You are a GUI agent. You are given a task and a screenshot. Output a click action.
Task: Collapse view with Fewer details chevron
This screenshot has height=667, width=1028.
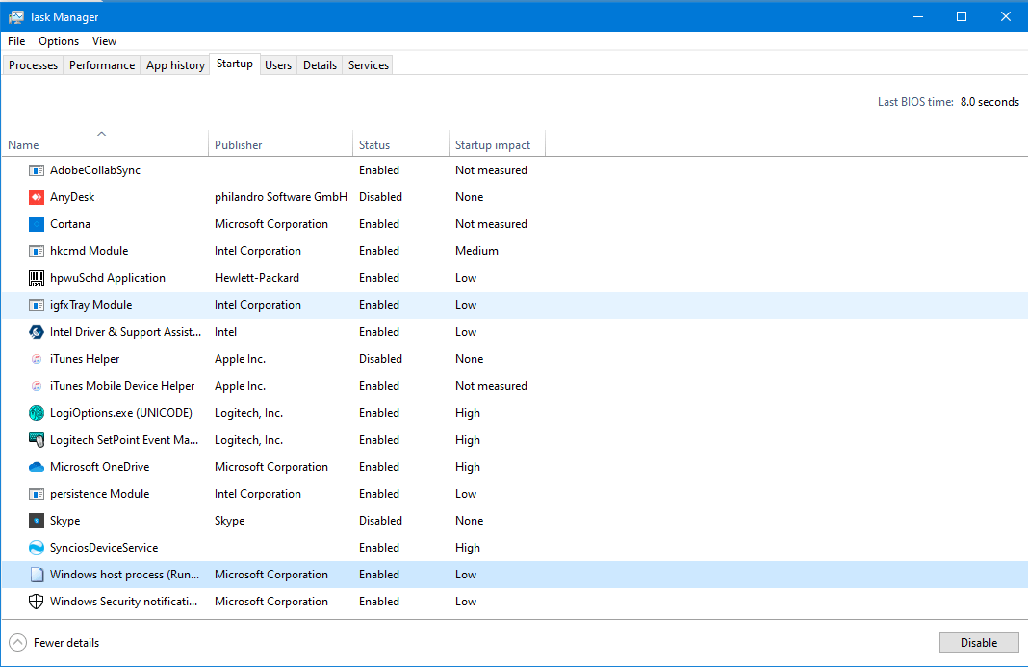click(17, 643)
